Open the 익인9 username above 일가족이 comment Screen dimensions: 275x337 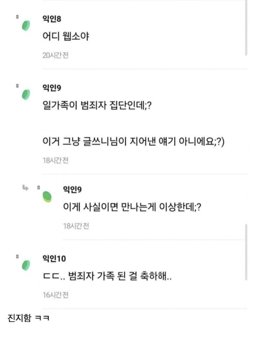[x=52, y=87]
